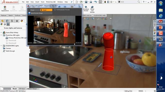Open the Tools menu
Viewport: 165px width, 92px height.
(x=43, y=2)
